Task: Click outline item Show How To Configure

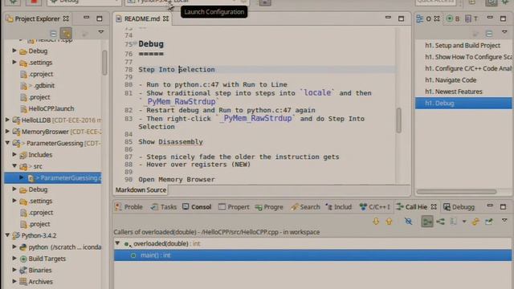Action: 468,57
